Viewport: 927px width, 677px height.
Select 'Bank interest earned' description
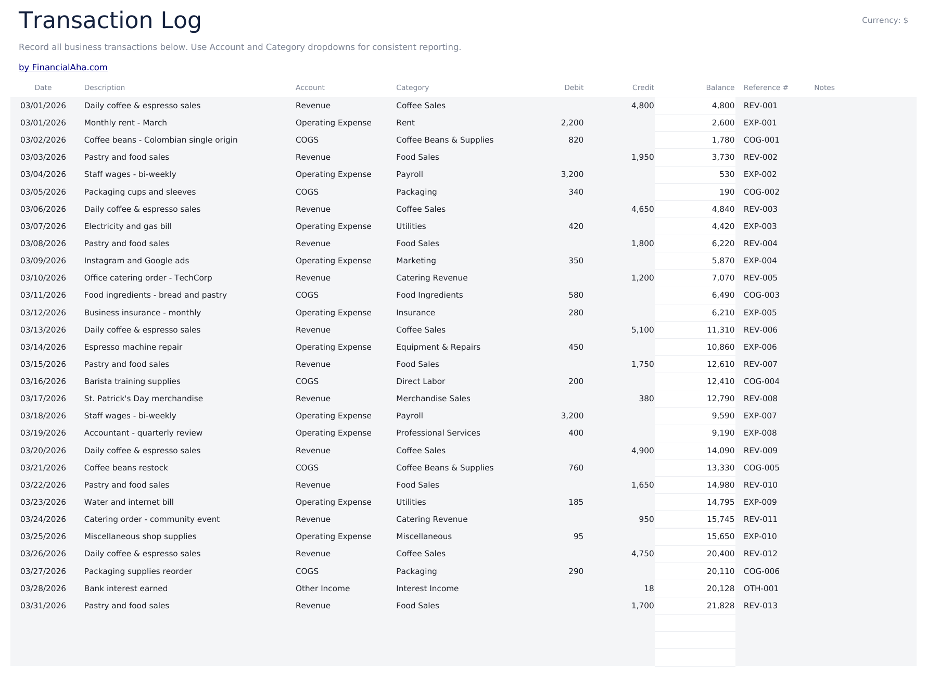[126, 589]
